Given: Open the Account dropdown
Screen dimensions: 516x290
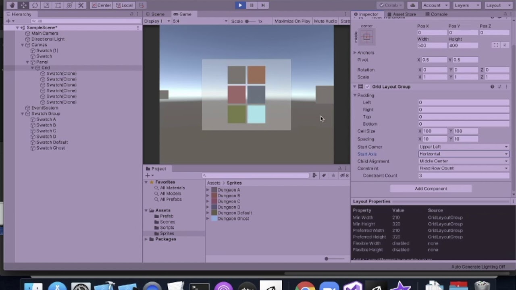Looking at the screenshot, I should pos(435,5).
